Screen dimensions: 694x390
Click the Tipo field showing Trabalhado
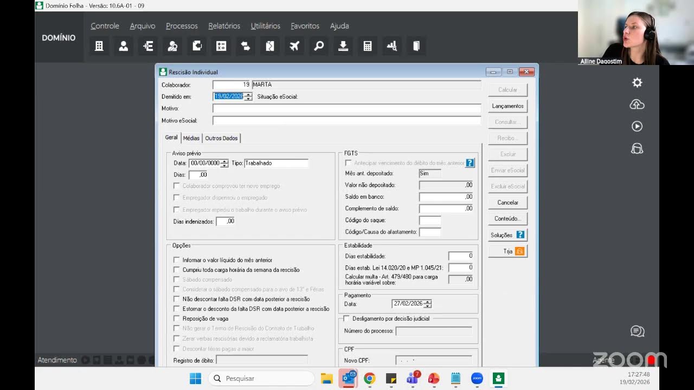point(276,163)
